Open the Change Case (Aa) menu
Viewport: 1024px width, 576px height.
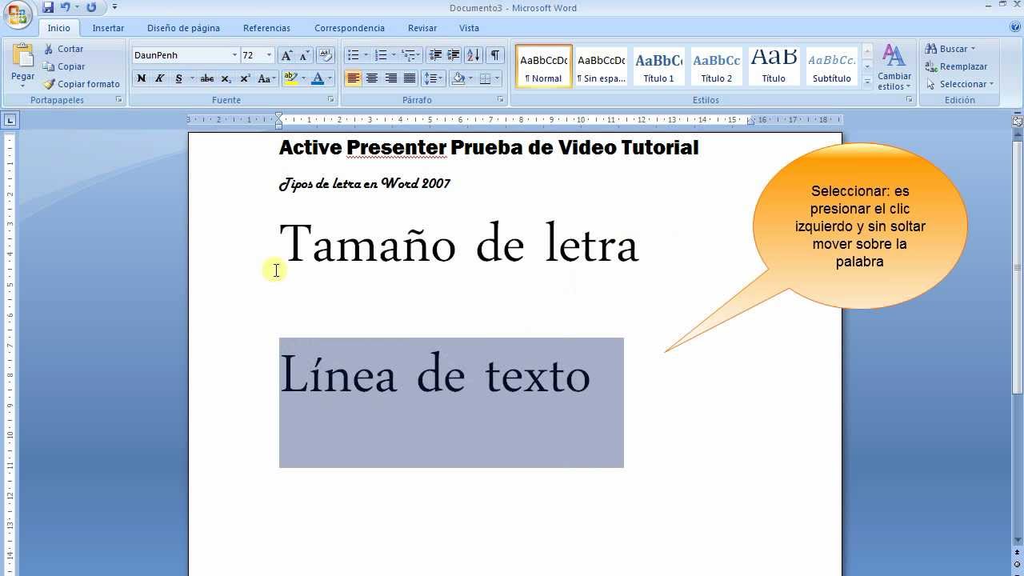(266, 78)
